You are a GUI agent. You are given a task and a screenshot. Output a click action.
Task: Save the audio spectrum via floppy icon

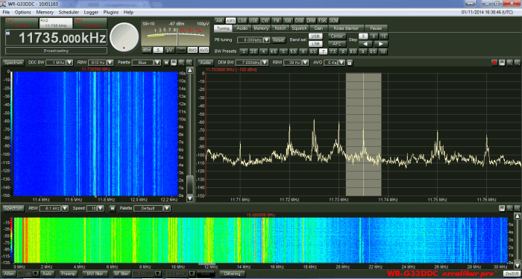coord(502,63)
